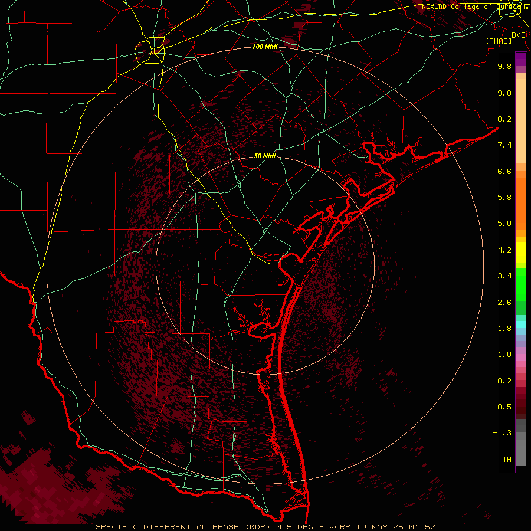Click the 3.4 value on the color scale
Image resolution: width=531 pixels, height=531 pixels.
point(504,276)
